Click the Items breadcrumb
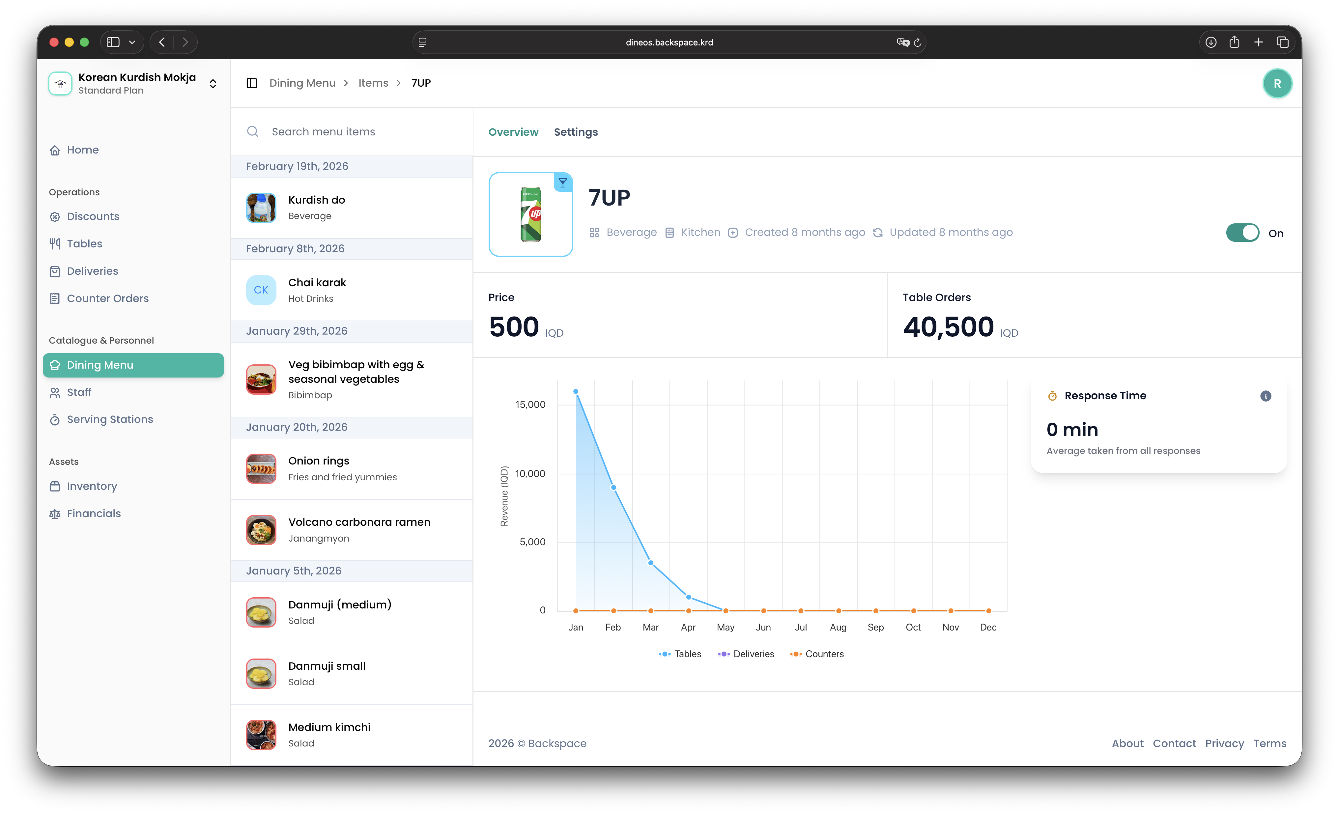Screen dimensions: 1339x815 coord(373,83)
